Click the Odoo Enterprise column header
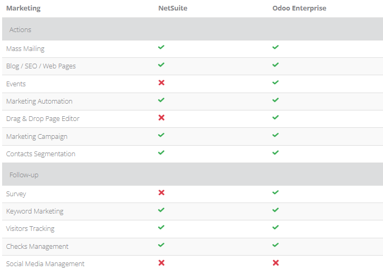Screen dimensions: 383x273 (299, 8)
